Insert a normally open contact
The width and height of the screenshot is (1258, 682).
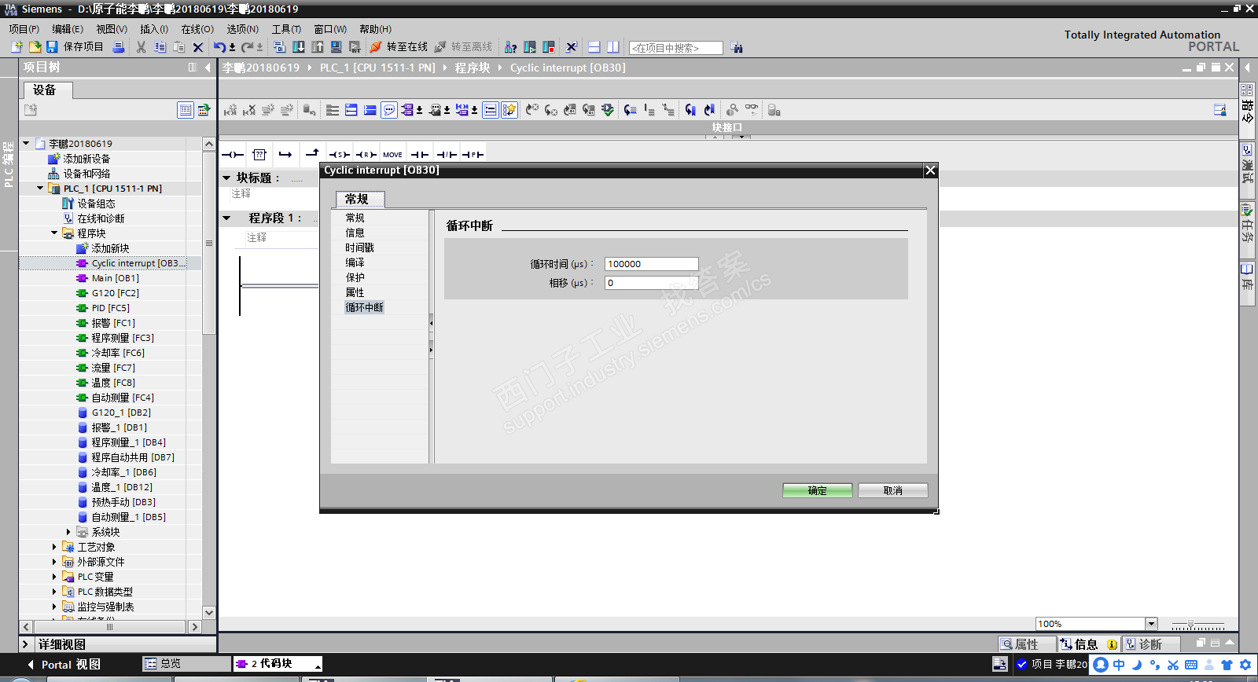tap(421, 155)
